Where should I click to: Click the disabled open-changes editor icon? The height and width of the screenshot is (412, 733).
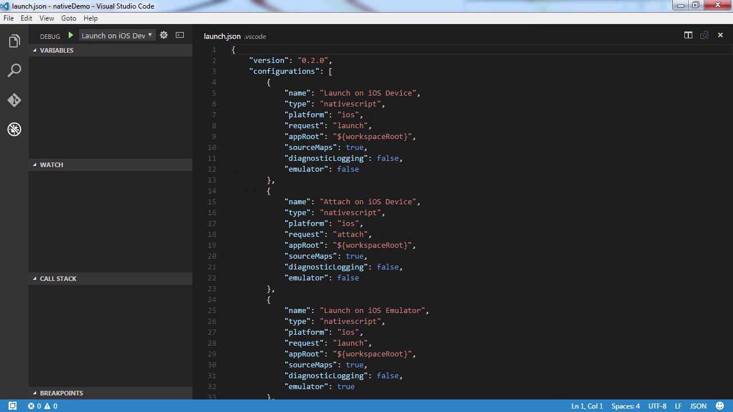point(704,35)
